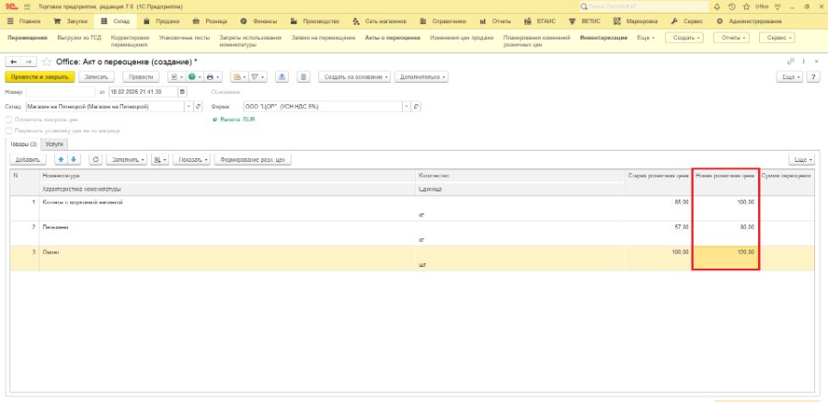
Task: Toggle Разрешить установку цен не по матрице
Action: point(8,131)
